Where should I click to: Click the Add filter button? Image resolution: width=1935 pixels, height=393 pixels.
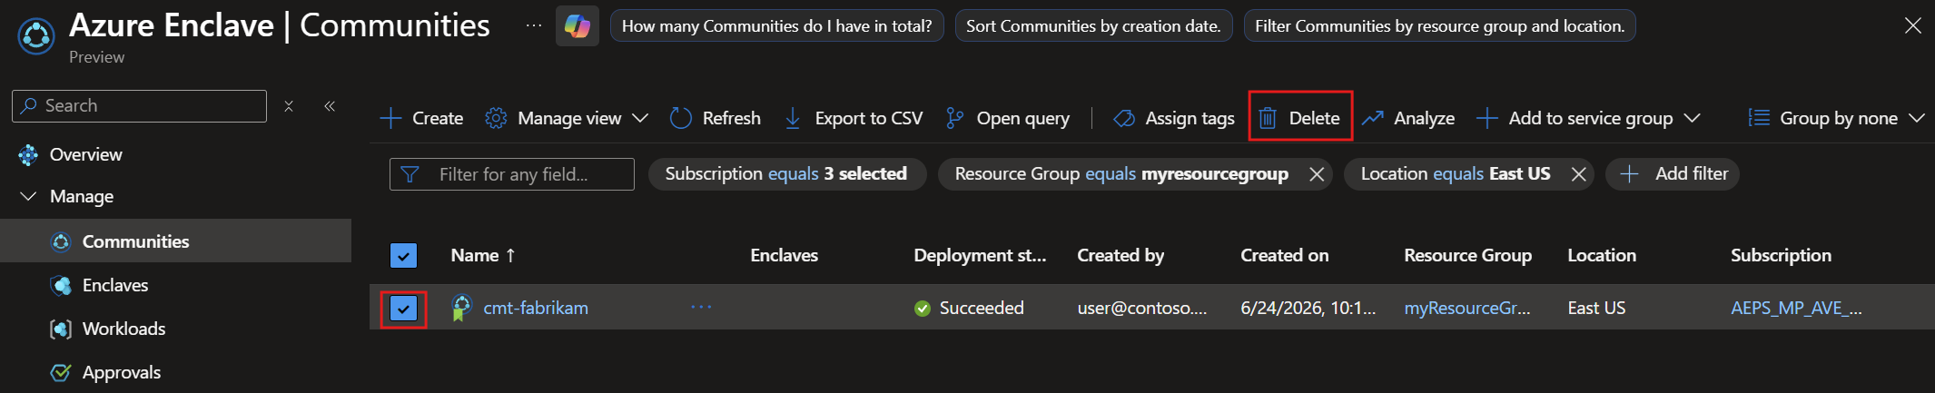[x=1673, y=174]
